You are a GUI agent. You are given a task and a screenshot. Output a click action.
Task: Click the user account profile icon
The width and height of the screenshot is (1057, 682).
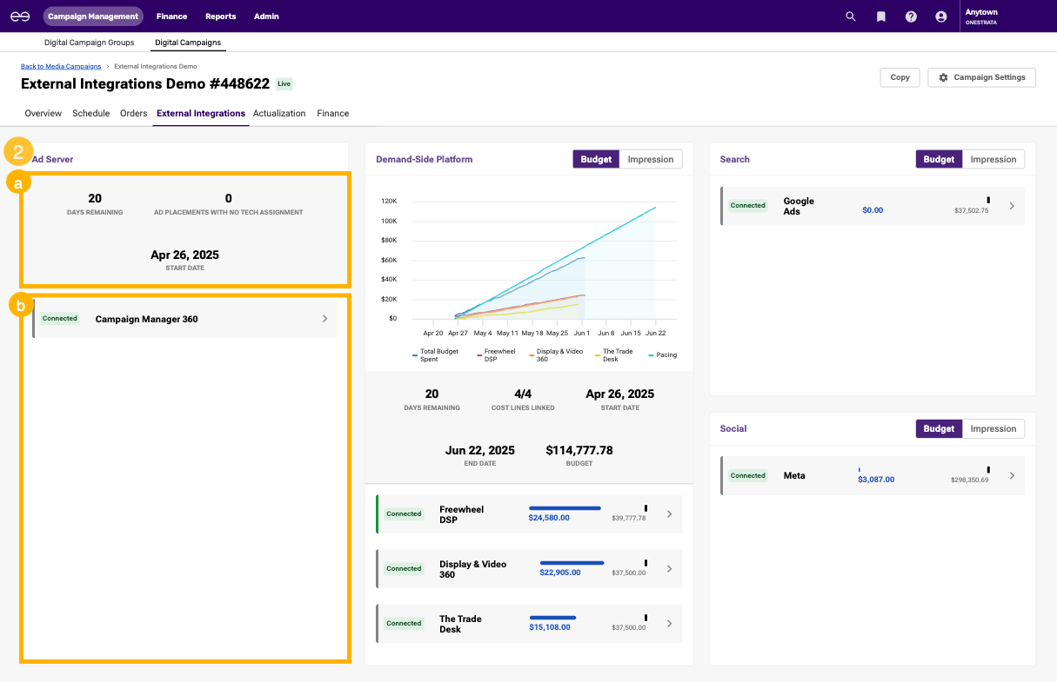tap(940, 17)
